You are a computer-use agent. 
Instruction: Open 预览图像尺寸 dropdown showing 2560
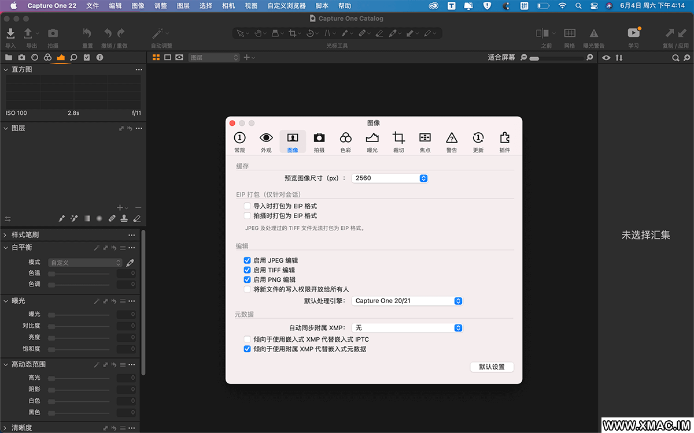[x=390, y=178]
